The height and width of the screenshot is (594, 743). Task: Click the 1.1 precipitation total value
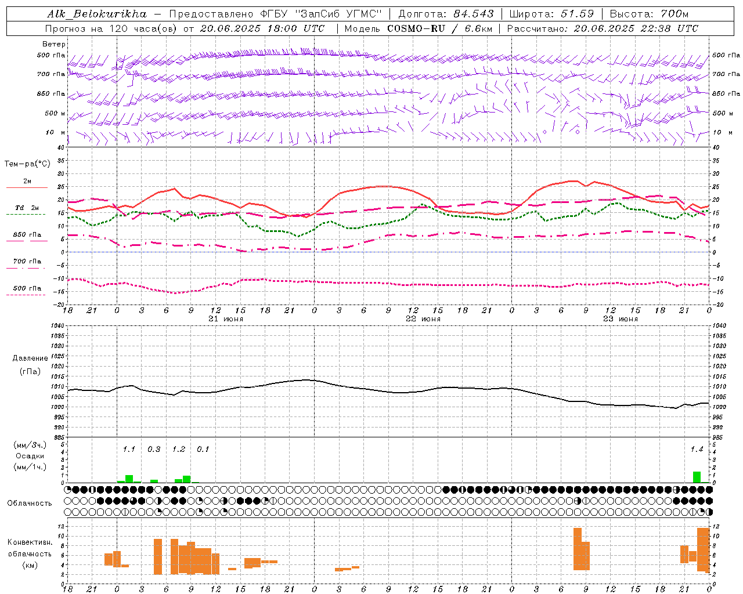pos(129,450)
